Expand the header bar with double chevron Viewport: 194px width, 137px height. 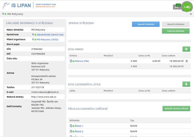click(x=191, y=14)
